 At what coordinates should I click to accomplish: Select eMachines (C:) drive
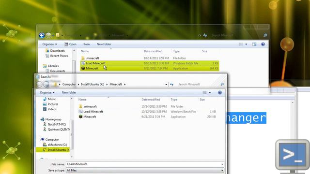click(x=55, y=145)
